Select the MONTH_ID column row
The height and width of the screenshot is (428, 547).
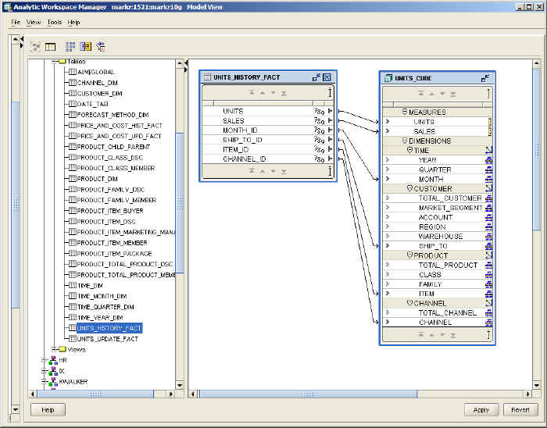tap(267, 130)
